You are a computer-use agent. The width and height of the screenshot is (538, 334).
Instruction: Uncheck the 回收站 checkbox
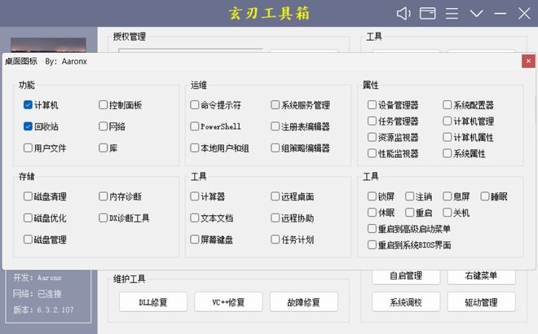tap(29, 126)
